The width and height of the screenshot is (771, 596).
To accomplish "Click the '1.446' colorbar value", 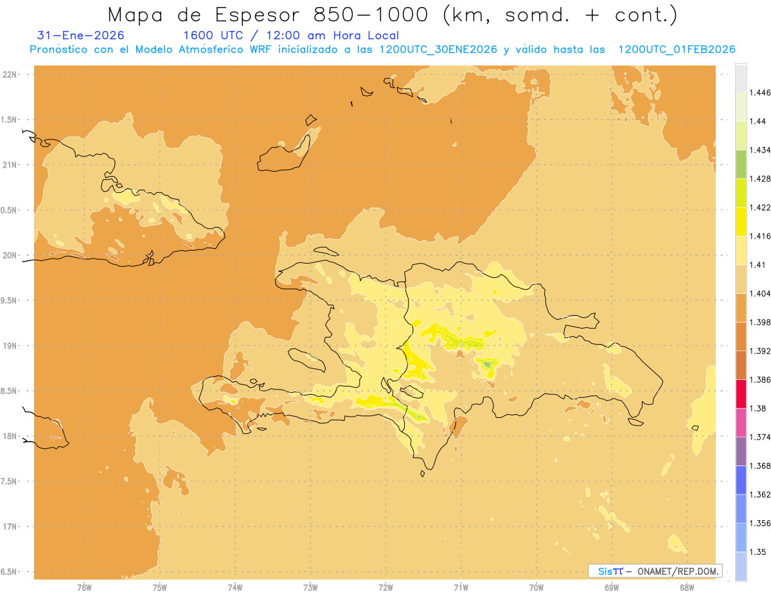I will click(x=759, y=93).
